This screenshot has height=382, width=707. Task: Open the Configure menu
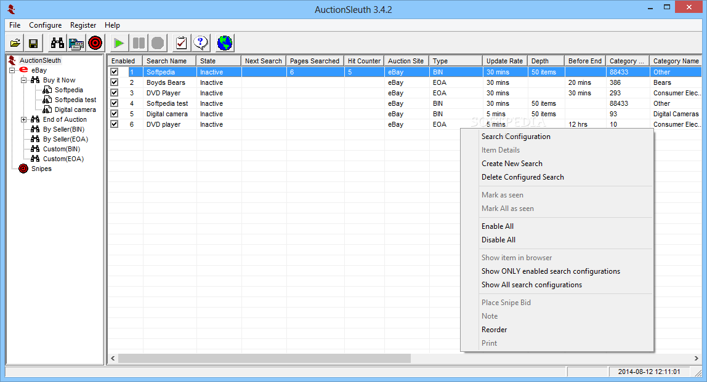[46, 25]
